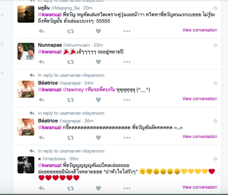
Task: Dismiss the Nunnapas tweet with X
Action: [2, 44]
